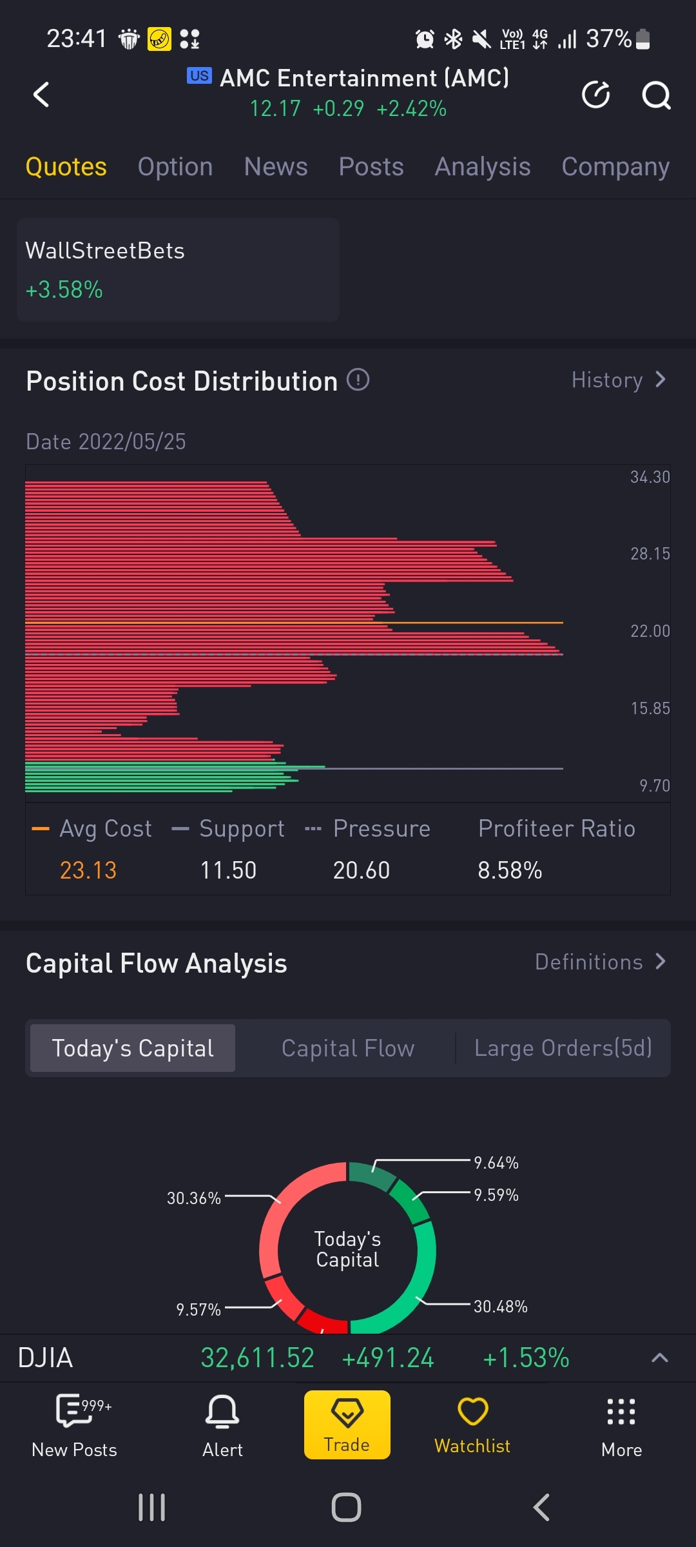The width and height of the screenshot is (696, 1547).
Task: Open the WallStreetBets card
Action: pos(178,269)
